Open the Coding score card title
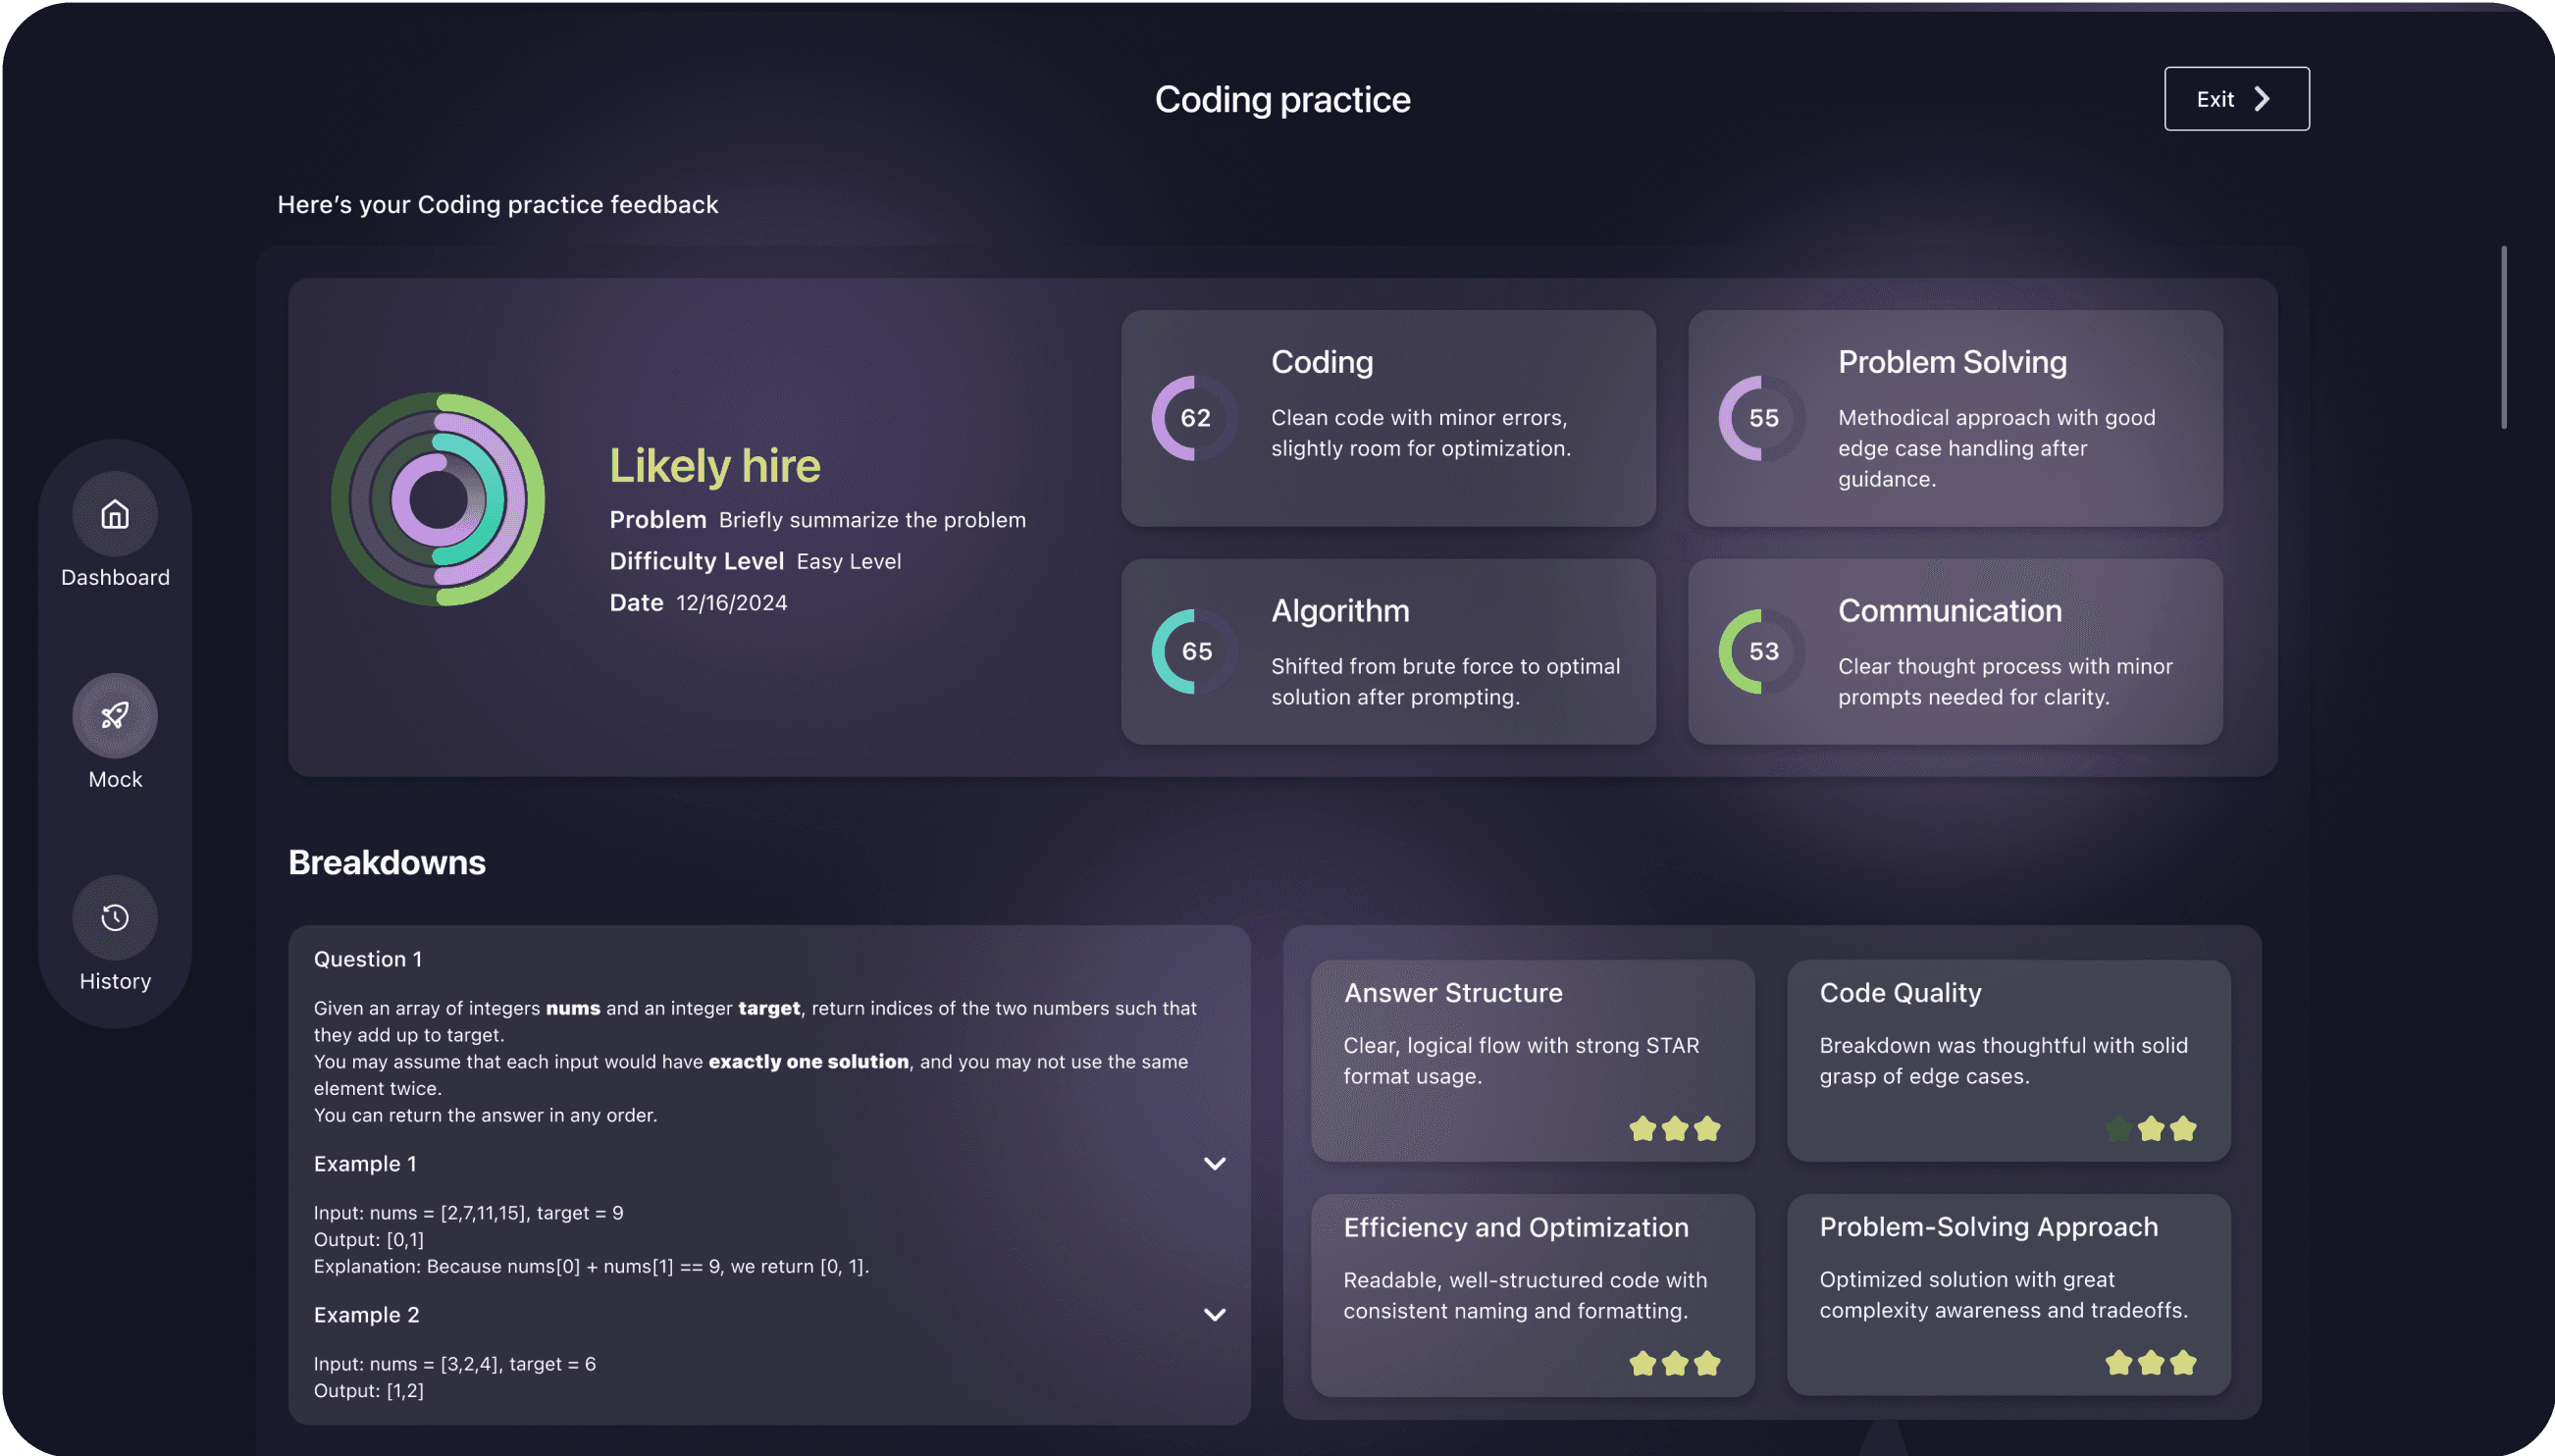2555x1456 pixels. point(1322,362)
